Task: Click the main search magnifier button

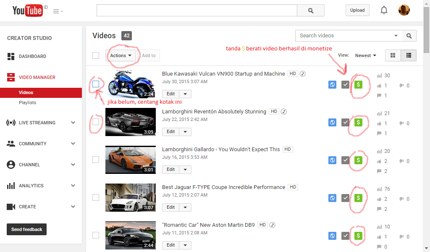Action: click(x=311, y=10)
